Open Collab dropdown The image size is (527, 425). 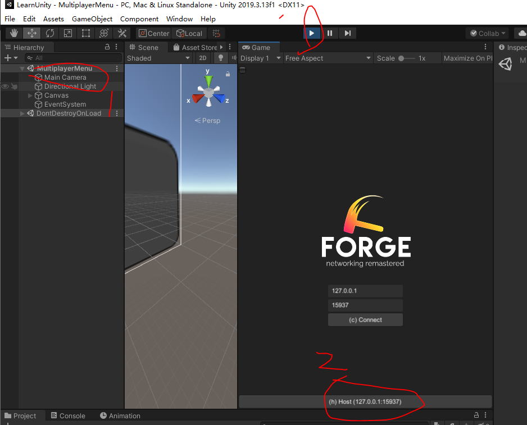pos(487,33)
